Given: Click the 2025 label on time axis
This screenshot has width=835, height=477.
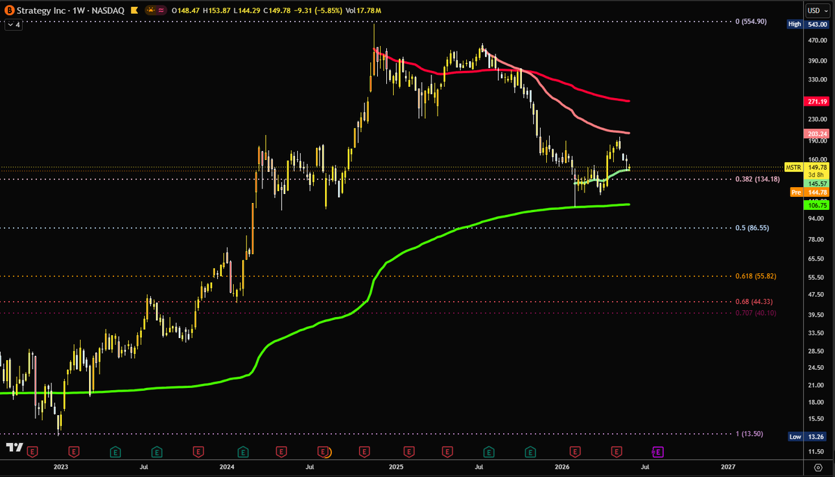Looking at the screenshot, I should point(396,468).
